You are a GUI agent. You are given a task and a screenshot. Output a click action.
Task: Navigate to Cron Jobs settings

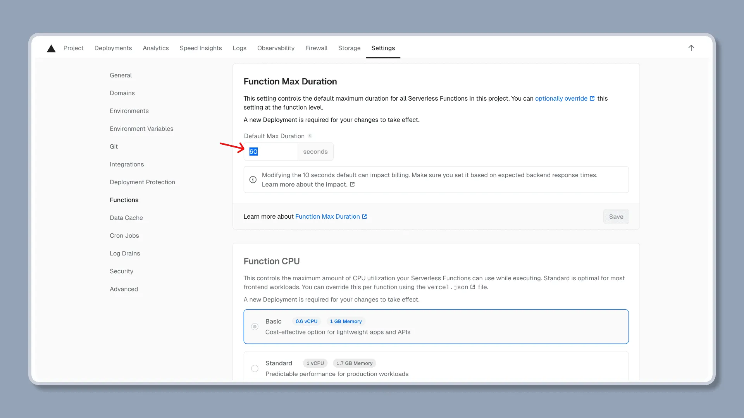tap(124, 235)
